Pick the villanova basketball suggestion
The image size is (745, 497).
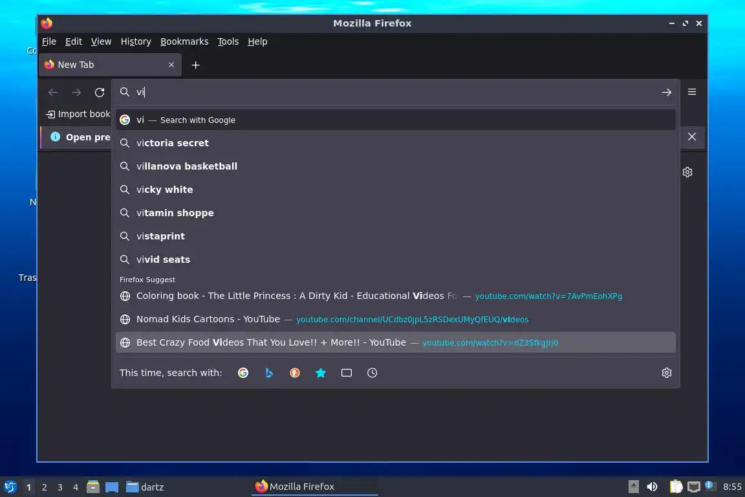(x=395, y=166)
